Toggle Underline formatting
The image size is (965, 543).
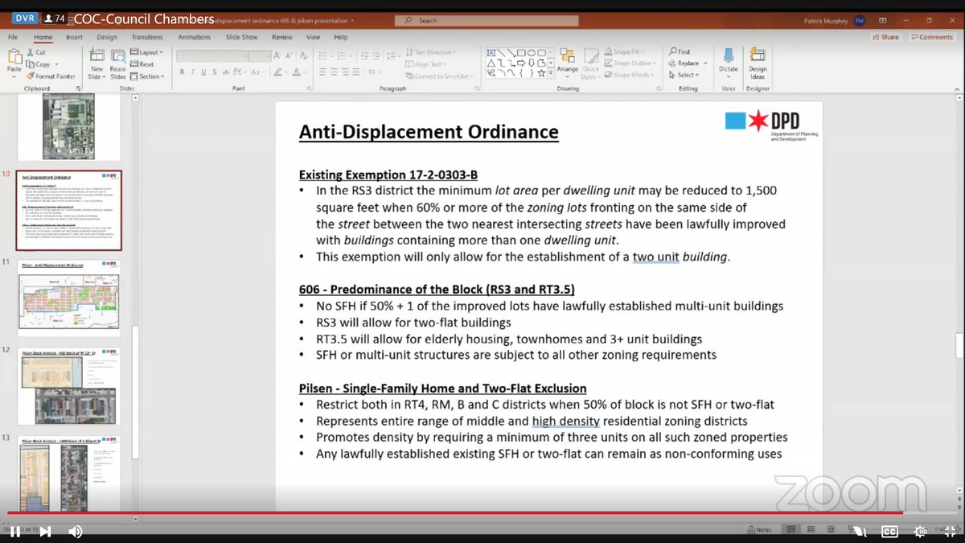point(204,72)
